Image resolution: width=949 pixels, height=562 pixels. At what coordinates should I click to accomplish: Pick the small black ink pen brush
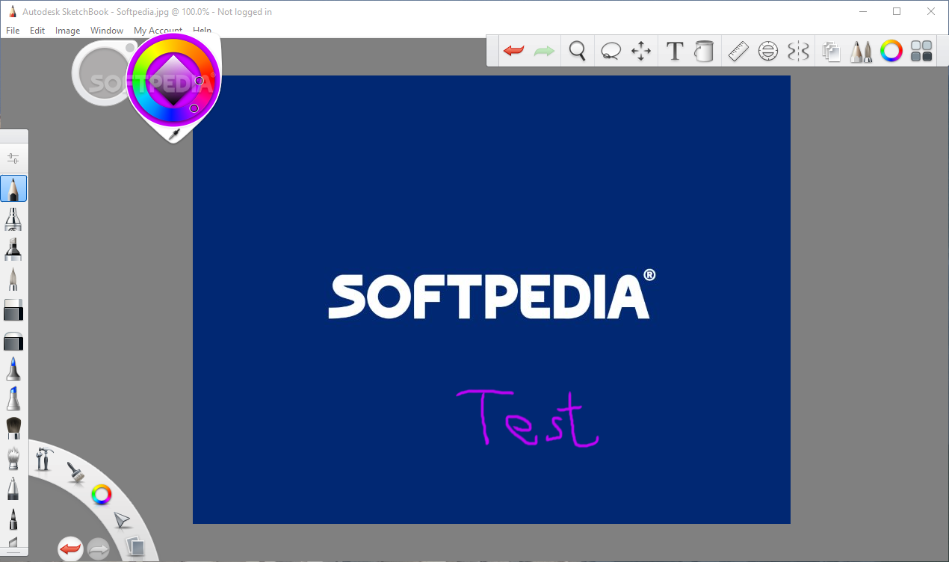tap(13, 518)
